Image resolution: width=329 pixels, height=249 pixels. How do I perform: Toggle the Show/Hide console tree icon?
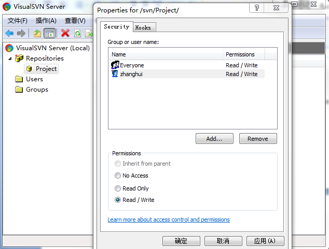(x=49, y=33)
